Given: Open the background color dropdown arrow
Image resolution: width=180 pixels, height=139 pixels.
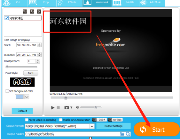Looking at the screenshot, I should point(27,97).
